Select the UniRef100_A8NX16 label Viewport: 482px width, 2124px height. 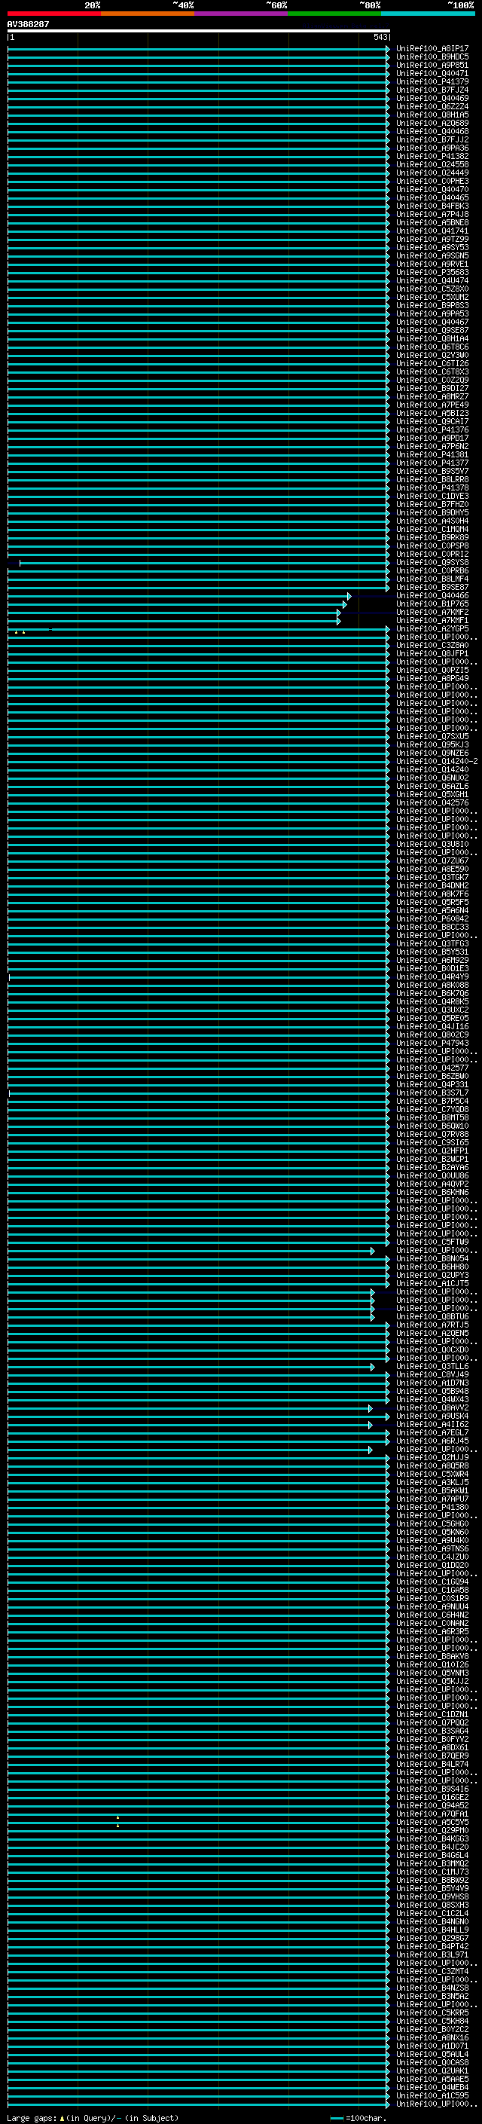tap(432, 2037)
